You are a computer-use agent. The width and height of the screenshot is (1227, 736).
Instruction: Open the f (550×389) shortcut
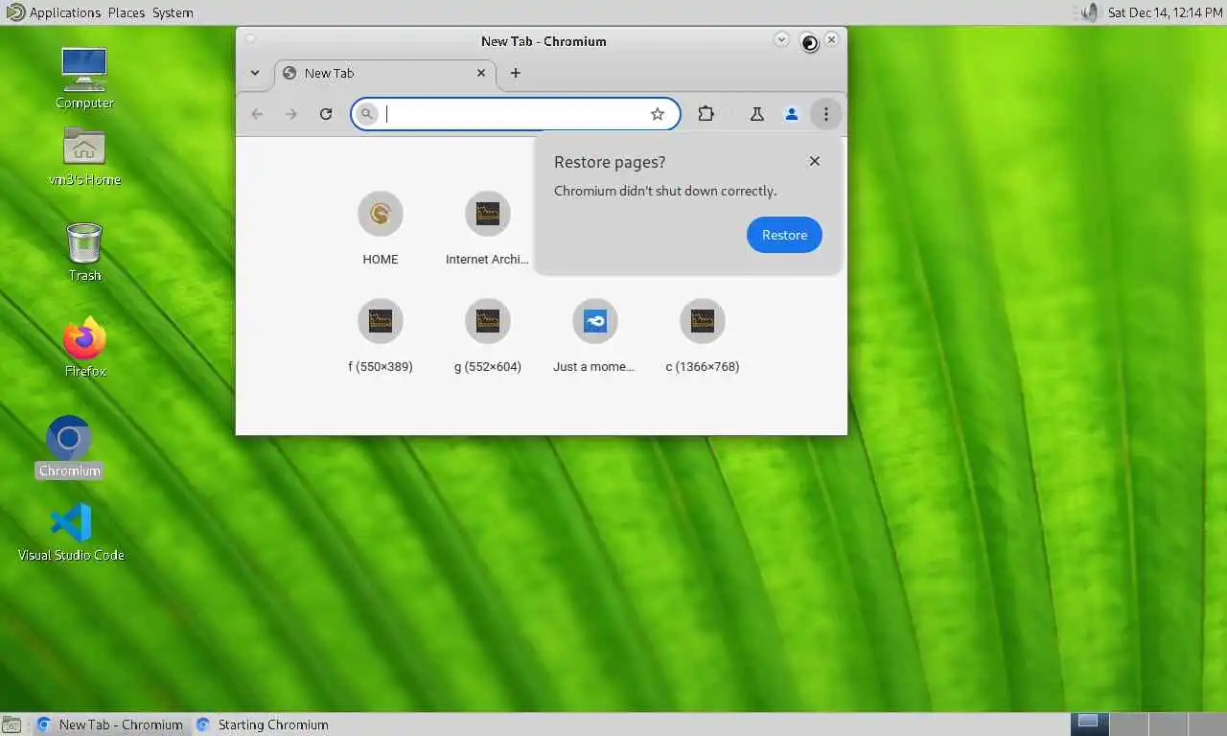(x=381, y=335)
